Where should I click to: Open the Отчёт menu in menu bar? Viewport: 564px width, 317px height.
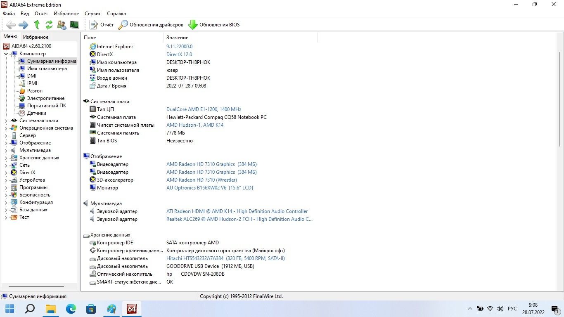click(41, 14)
